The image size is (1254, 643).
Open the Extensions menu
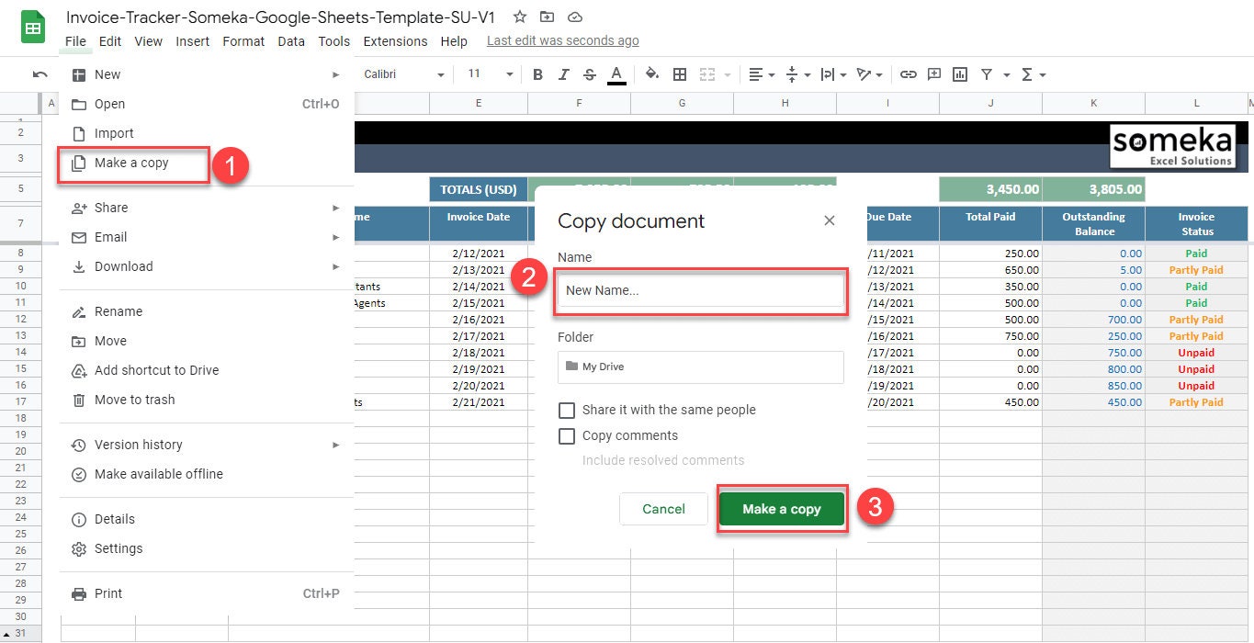coord(395,41)
